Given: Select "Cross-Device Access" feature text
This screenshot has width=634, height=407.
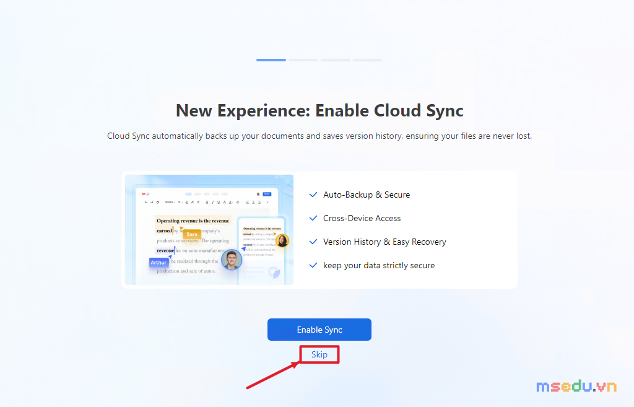Looking at the screenshot, I should click(362, 218).
